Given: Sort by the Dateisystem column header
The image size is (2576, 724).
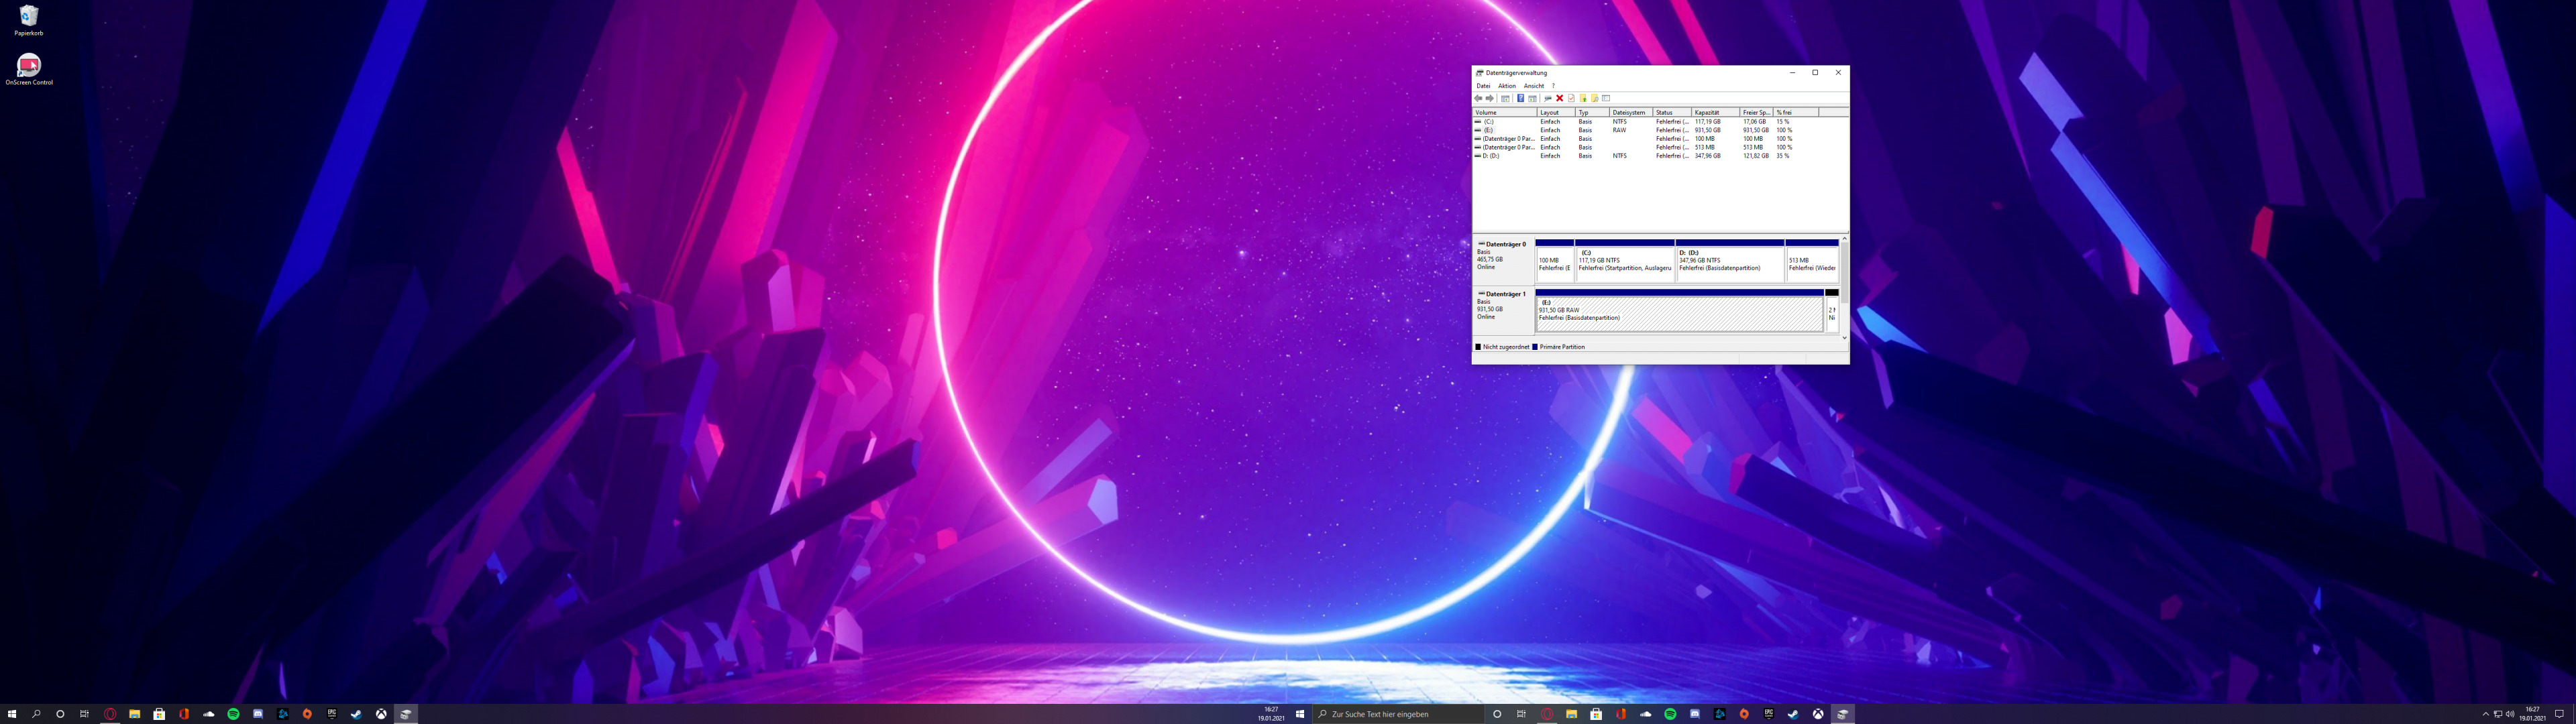Looking at the screenshot, I should (1629, 112).
